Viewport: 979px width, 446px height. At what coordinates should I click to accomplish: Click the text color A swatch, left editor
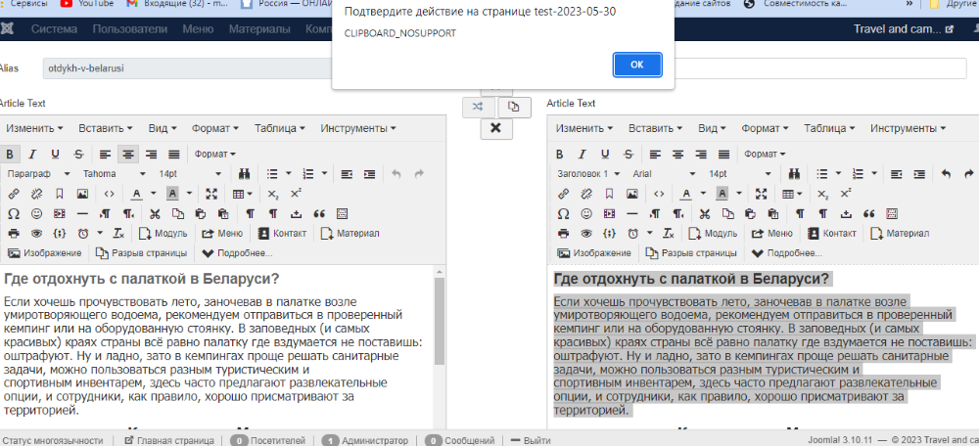click(x=137, y=194)
